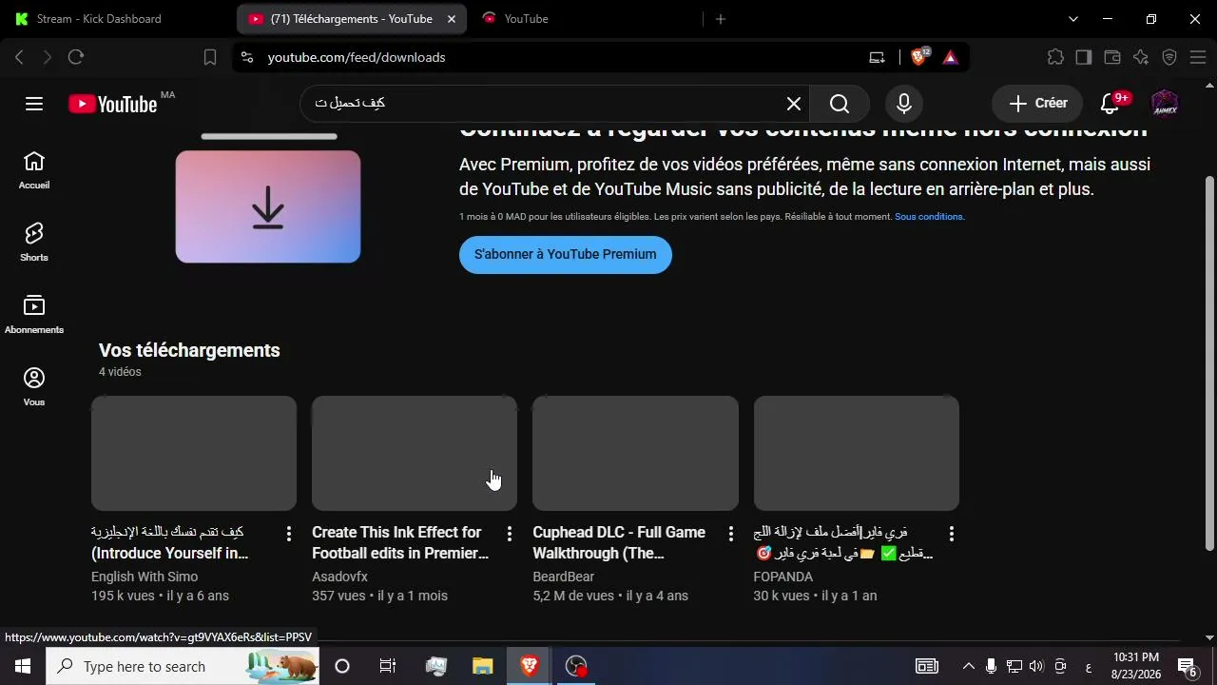Open the Sous conditions link

point(930,217)
